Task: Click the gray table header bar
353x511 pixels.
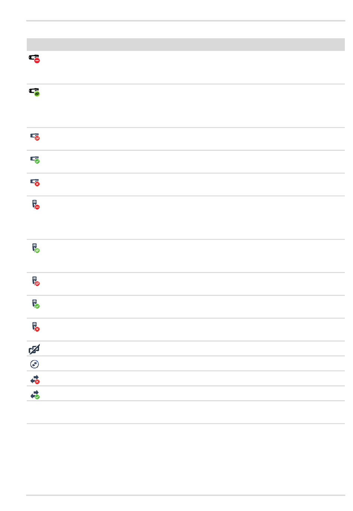Action: tap(186, 45)
